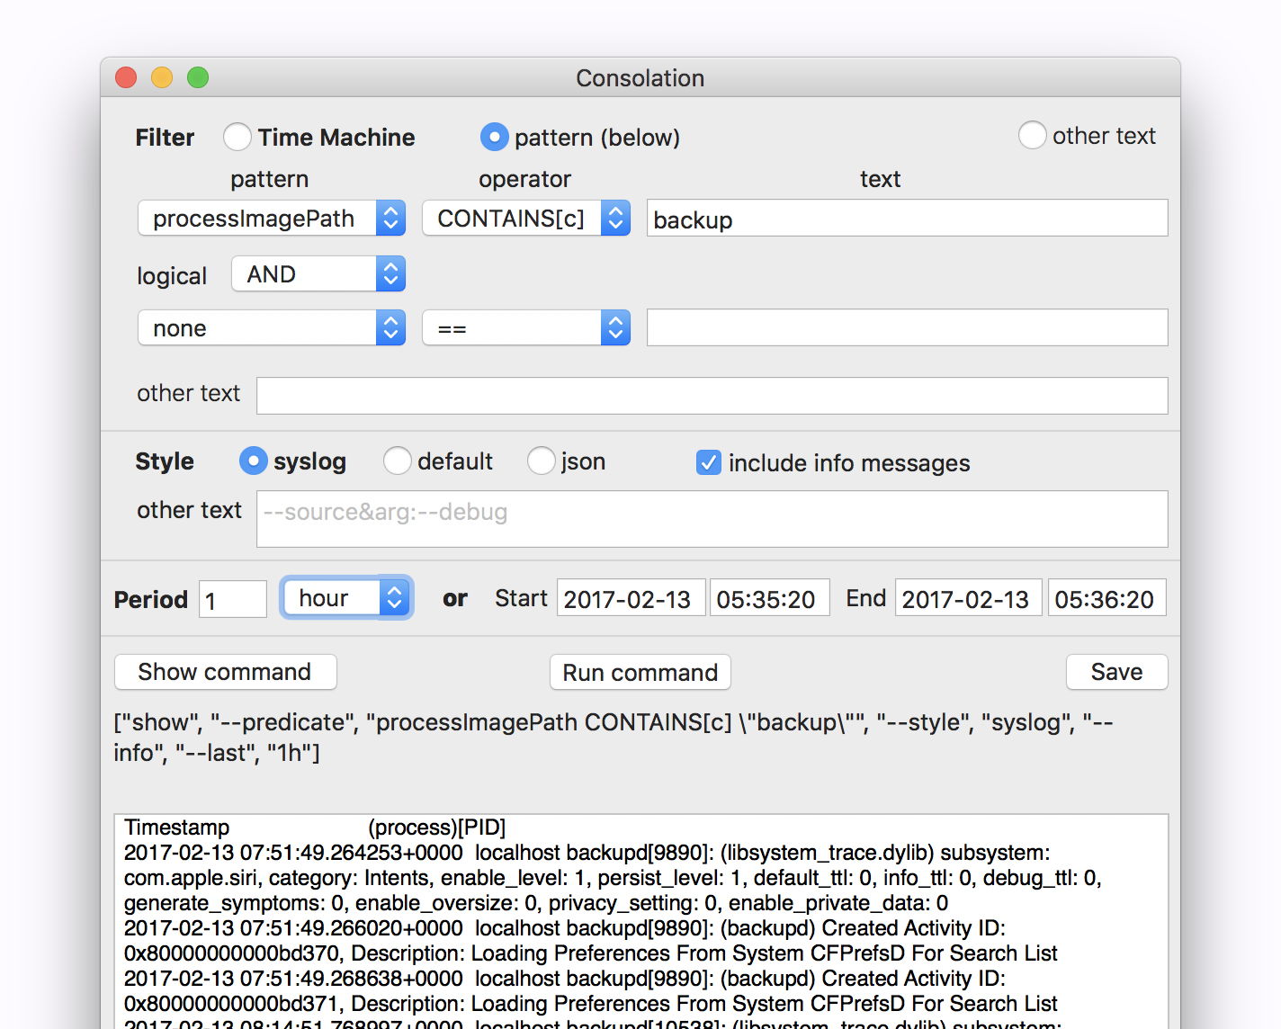Open the CONTAINS[c] operator dropdown

pos(614,218)
